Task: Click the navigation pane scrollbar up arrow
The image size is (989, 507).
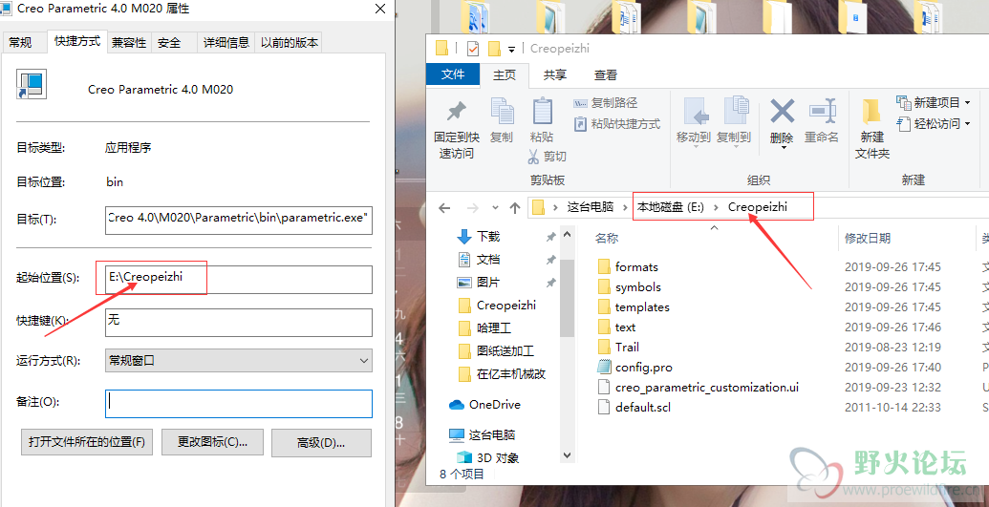Action: click(567, 235)
